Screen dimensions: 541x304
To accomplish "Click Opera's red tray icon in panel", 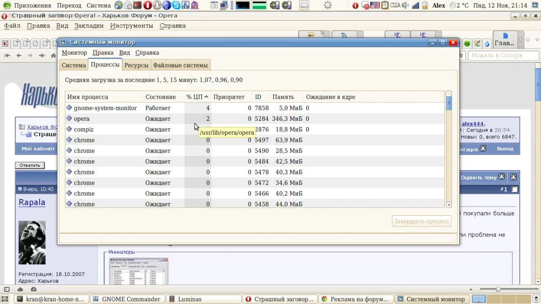I will click(x=355, y=5).
